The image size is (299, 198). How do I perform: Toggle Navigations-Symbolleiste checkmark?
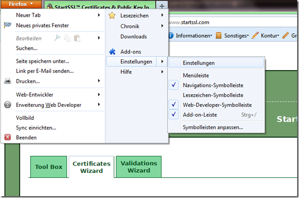(x=174, y=85)
